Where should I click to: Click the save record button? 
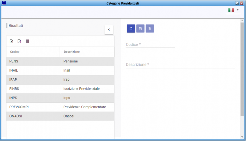tap(140, 29)
